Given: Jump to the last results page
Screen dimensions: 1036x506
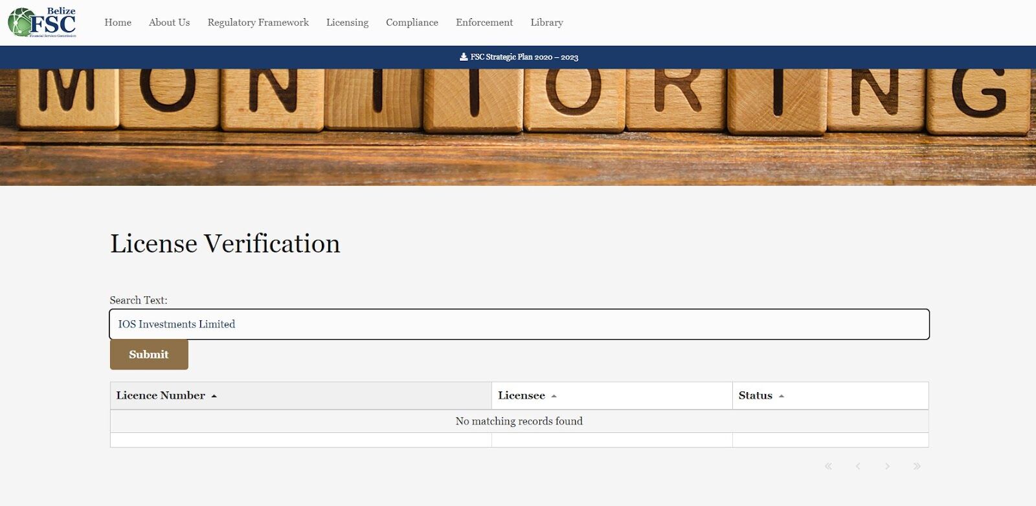Looking at the screenshot, I should click(x=917, y=466).
